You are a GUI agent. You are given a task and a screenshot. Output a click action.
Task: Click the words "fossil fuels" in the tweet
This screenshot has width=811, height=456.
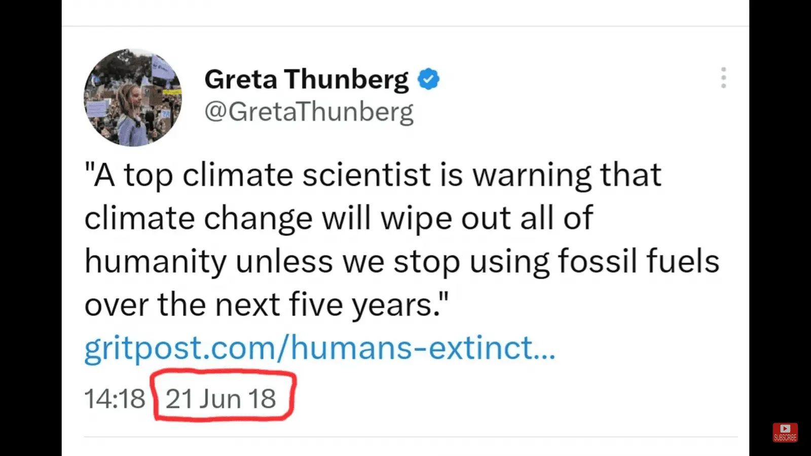[x=639, y=261]
